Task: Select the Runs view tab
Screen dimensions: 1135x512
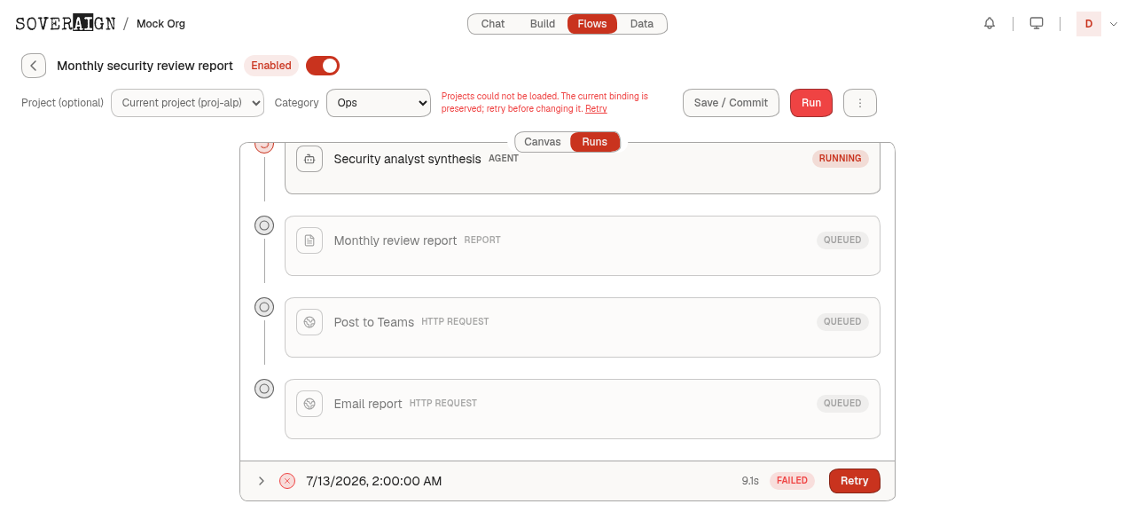Action: 595,142
